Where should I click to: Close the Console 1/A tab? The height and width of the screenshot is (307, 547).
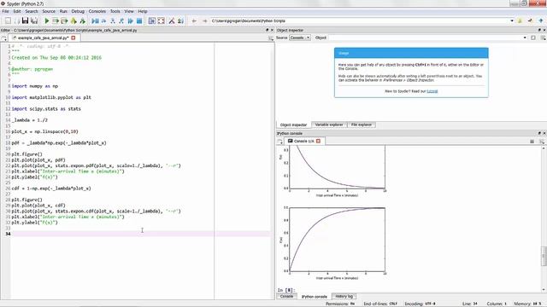318,141
